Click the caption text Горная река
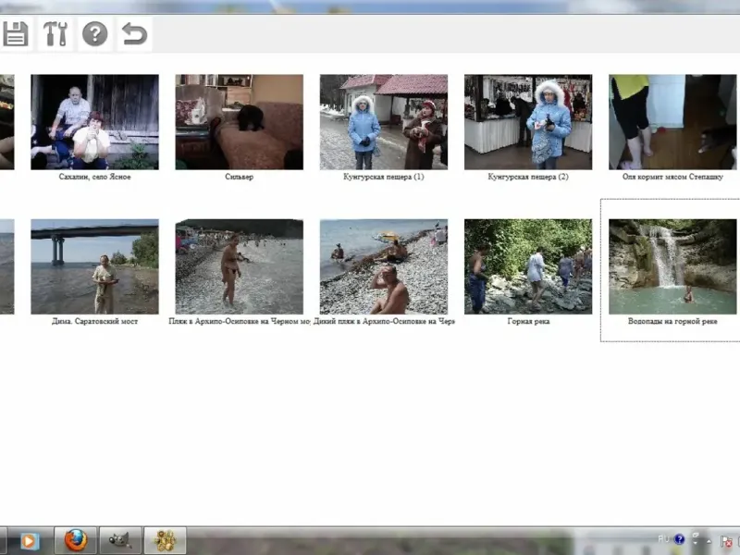This screenshot has height=555, width=740. [x=528, y=321]
